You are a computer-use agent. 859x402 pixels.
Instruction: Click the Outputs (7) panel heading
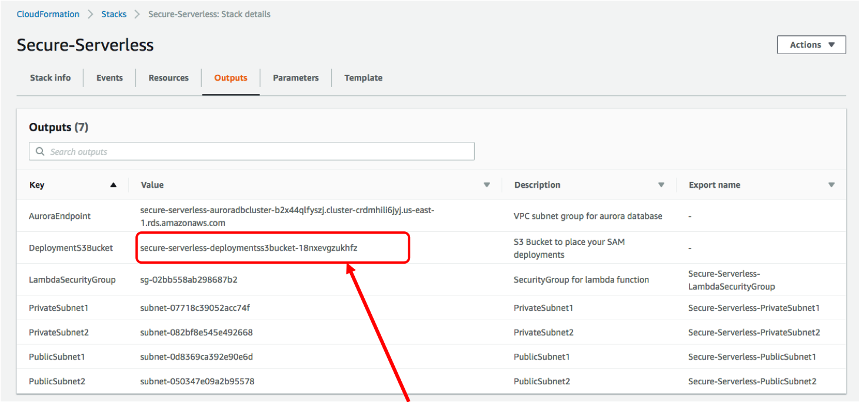58,127
